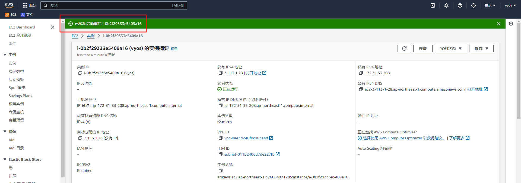The width and height of the screenshot is (521, 183).
Task: Click the 连接 connect button
Action: (423, 49)
